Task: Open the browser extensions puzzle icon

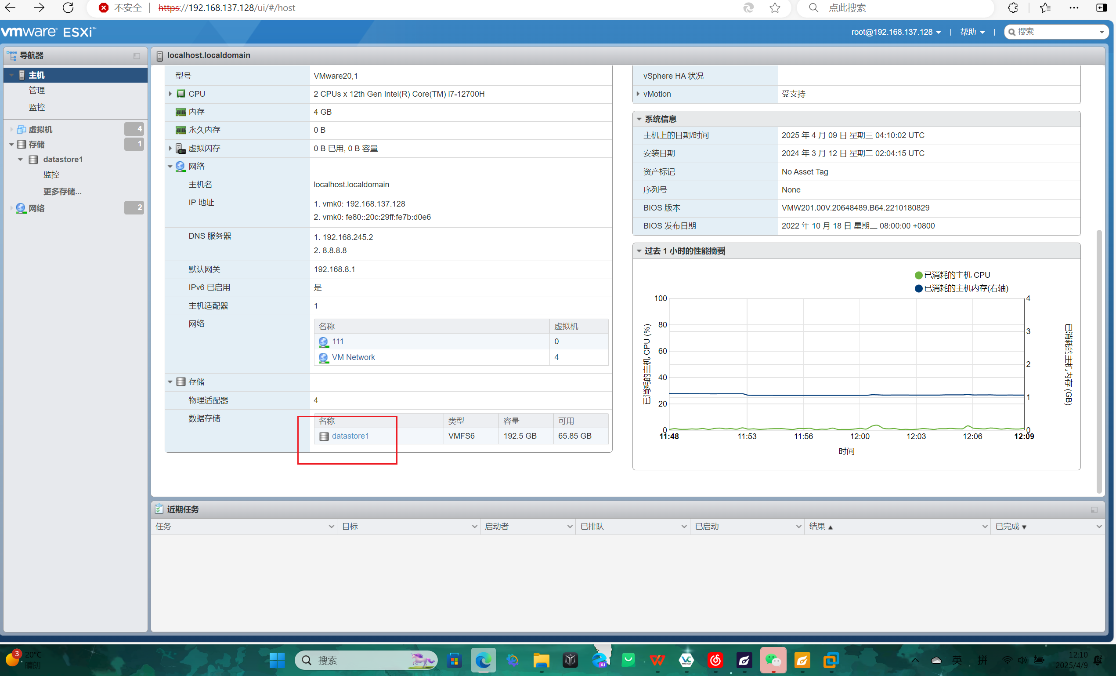Action: click(1013, 8)
